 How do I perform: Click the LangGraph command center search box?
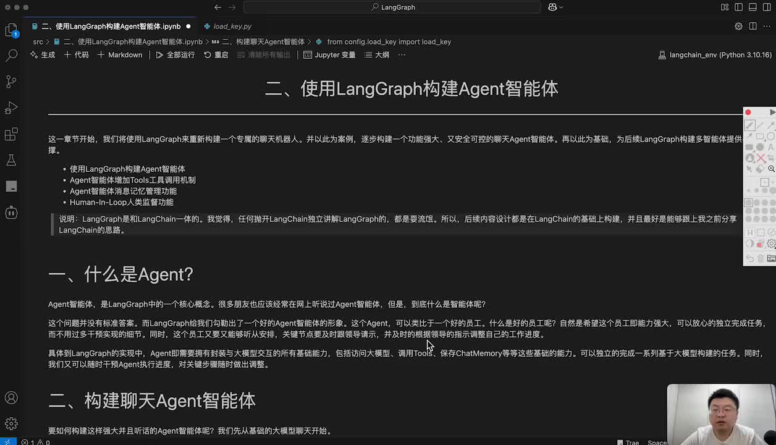(392, 7)
